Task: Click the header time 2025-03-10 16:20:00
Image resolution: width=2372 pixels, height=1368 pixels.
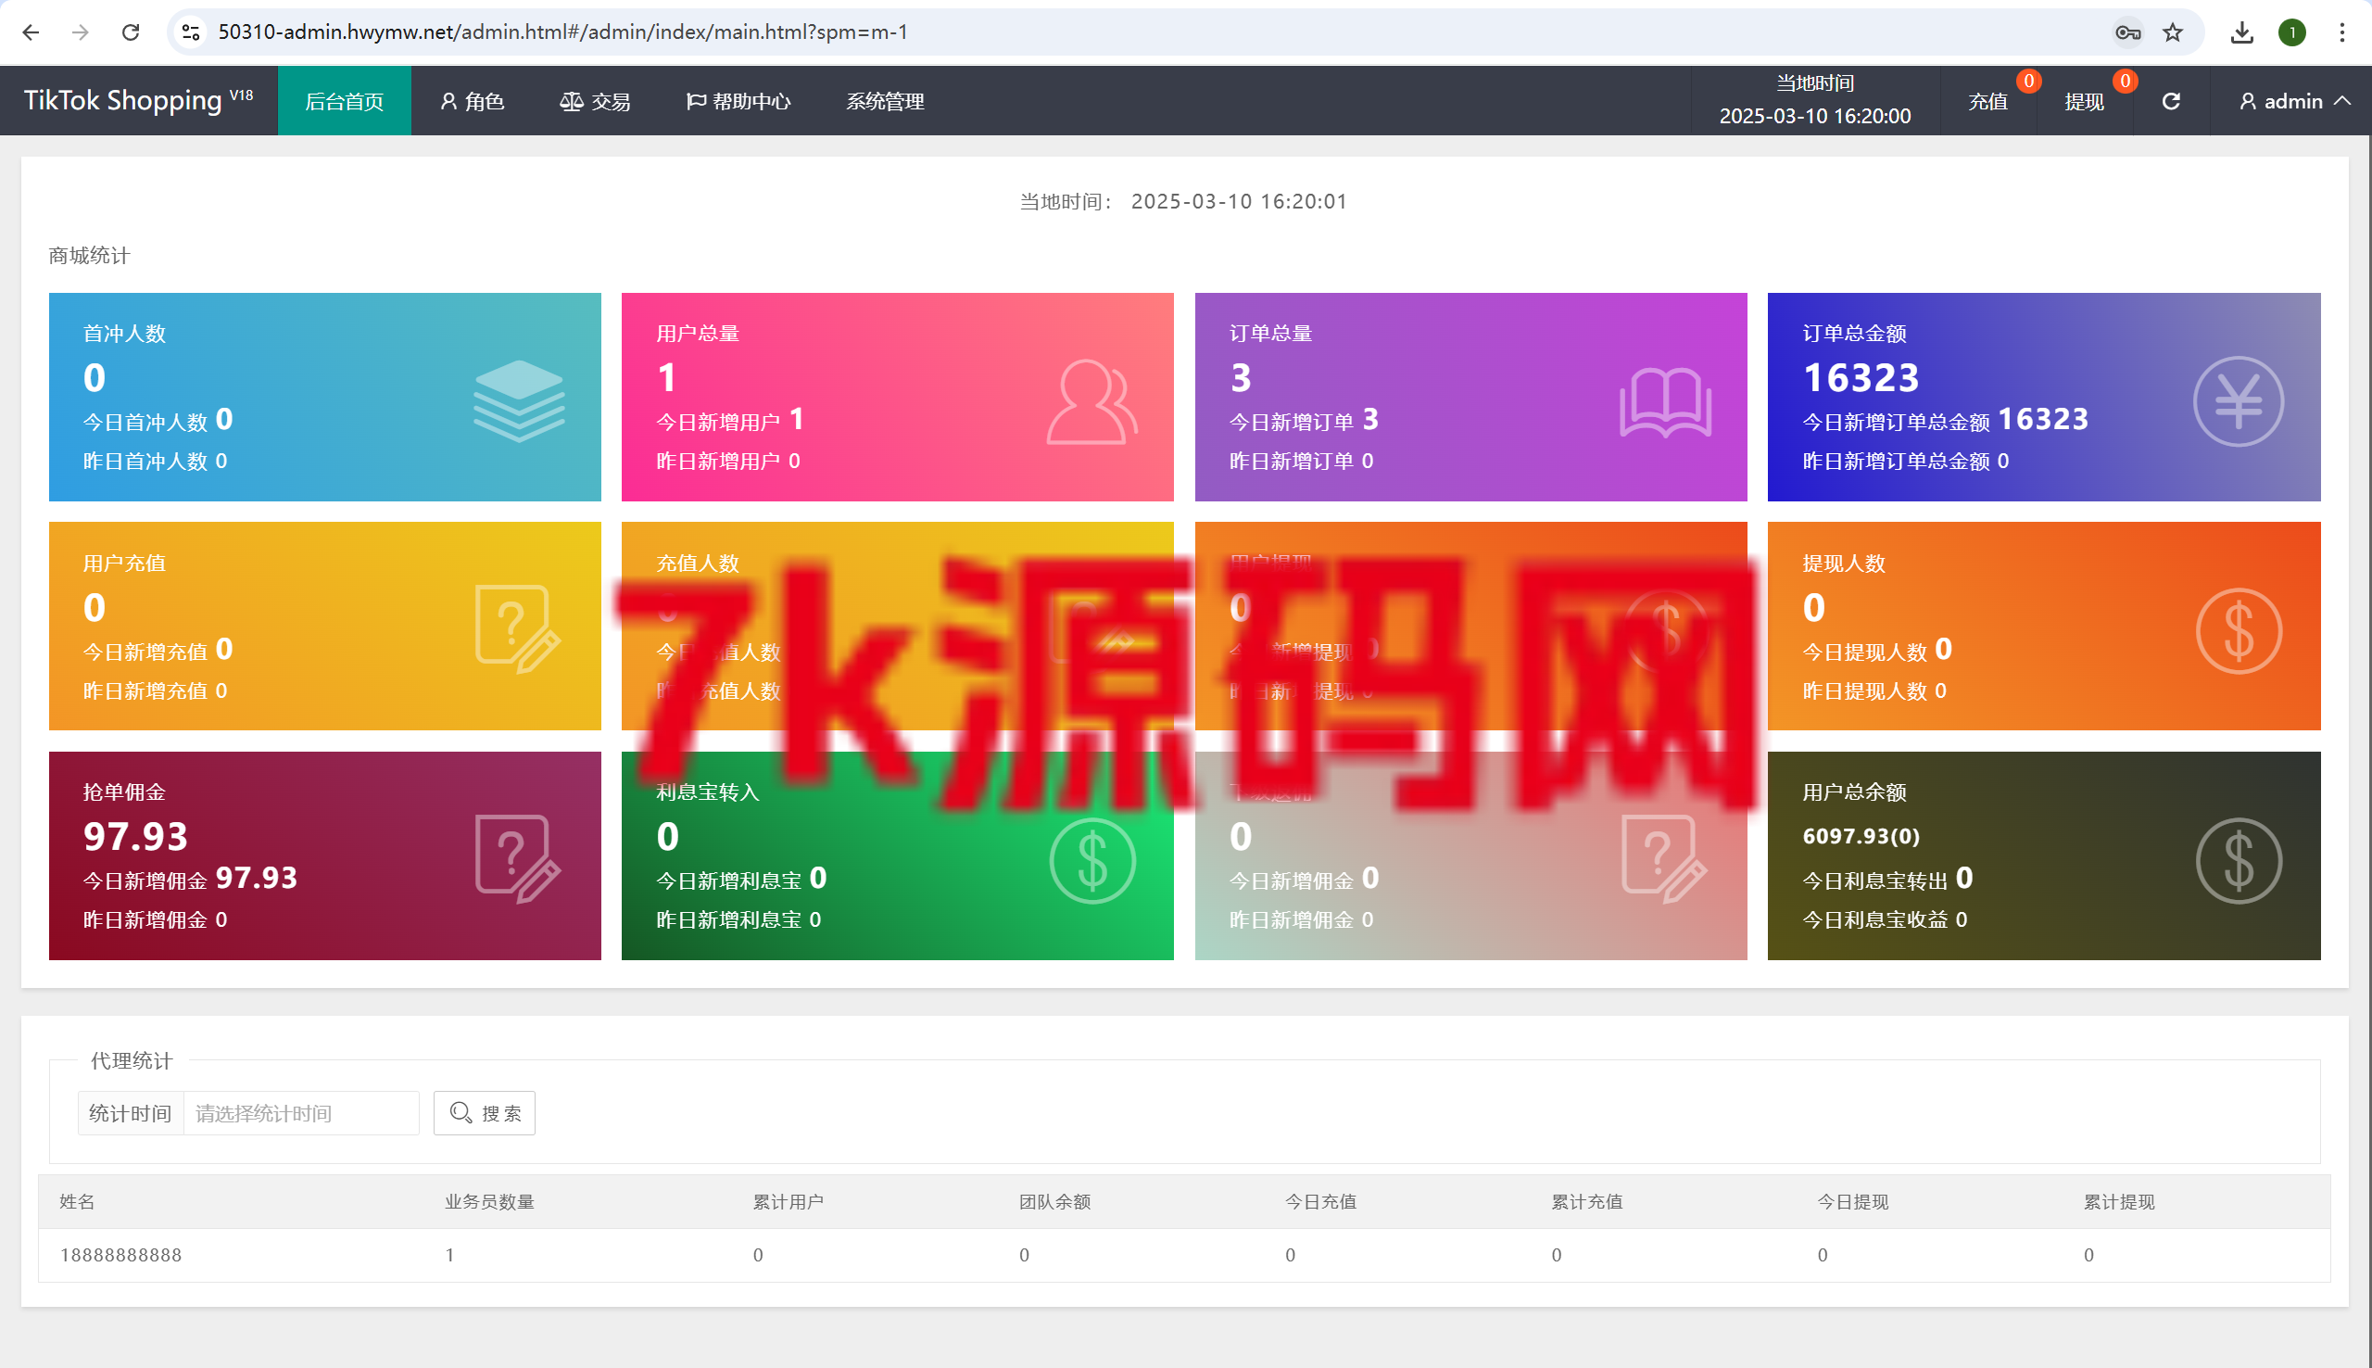Action: (1815, 116)
